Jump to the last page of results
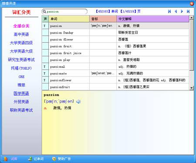The width and height of the screenshot is (196, 163). [188, 11]
